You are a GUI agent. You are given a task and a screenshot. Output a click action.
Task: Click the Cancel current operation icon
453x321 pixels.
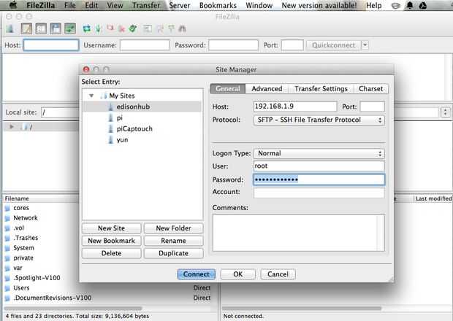pos(110,28)
